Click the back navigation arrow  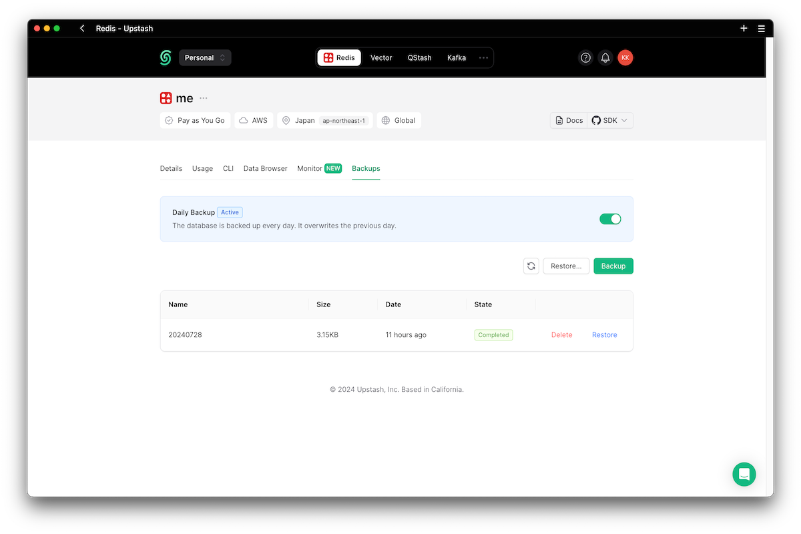click(81, 28)
